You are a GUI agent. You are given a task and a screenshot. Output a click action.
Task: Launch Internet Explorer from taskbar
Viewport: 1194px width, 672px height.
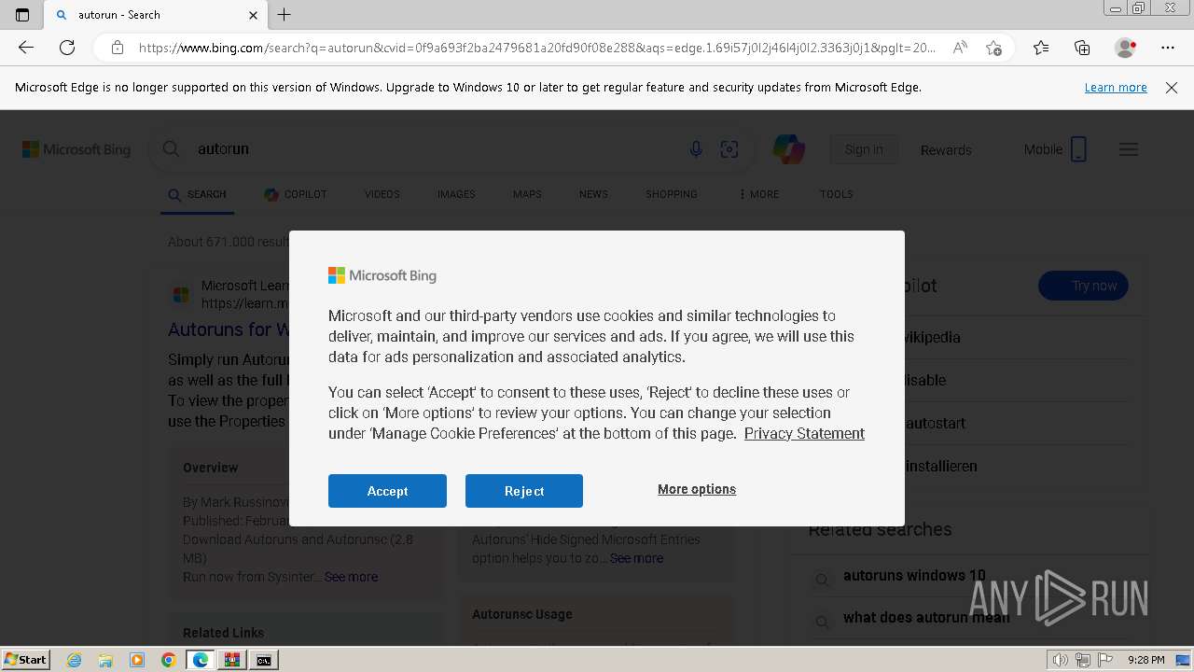click(74, 660)
